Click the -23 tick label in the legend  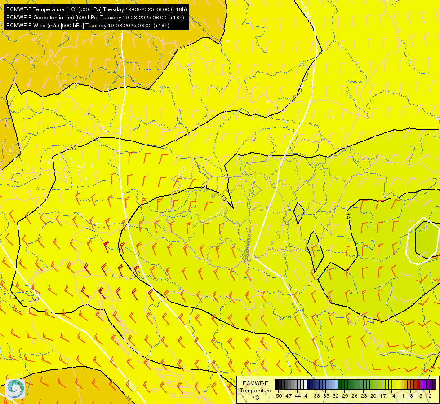click(364, 396)
